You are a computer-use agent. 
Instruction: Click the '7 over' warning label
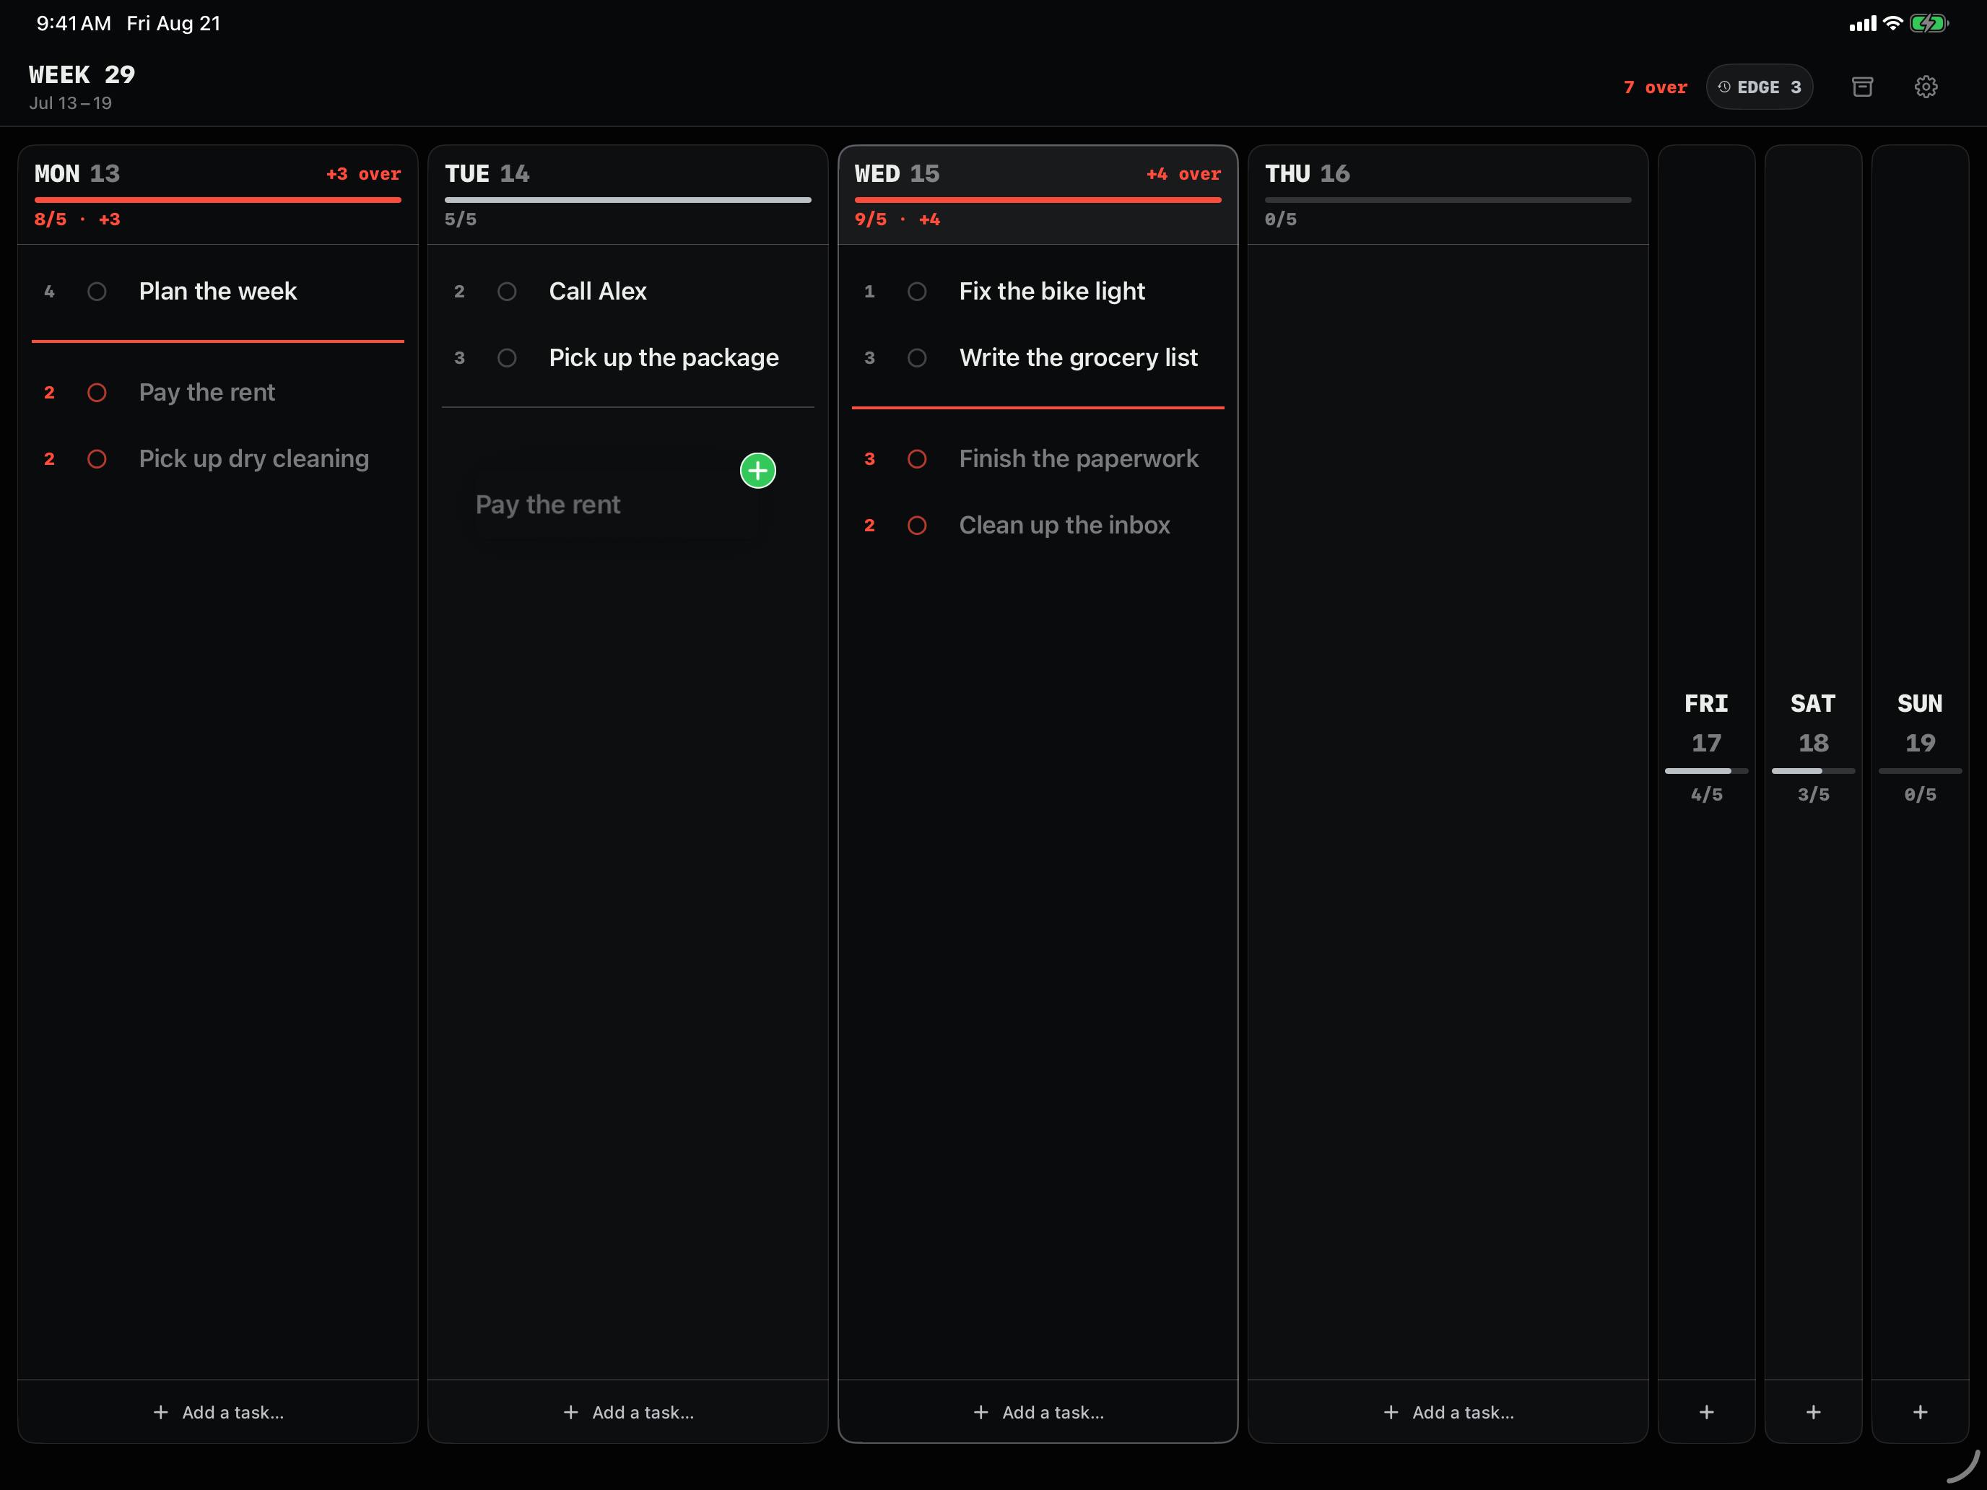pyautogui.click(x=1655, y=87)
